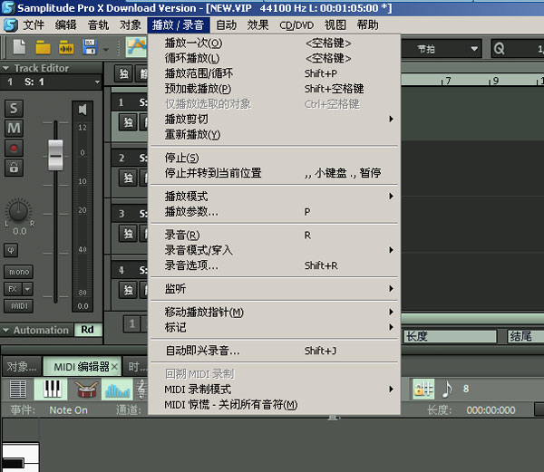The image size is (544, 472).
Task: Arm the red record button
Action: [14, 149]
